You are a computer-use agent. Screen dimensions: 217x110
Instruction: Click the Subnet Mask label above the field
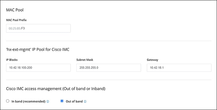[85, 60]
